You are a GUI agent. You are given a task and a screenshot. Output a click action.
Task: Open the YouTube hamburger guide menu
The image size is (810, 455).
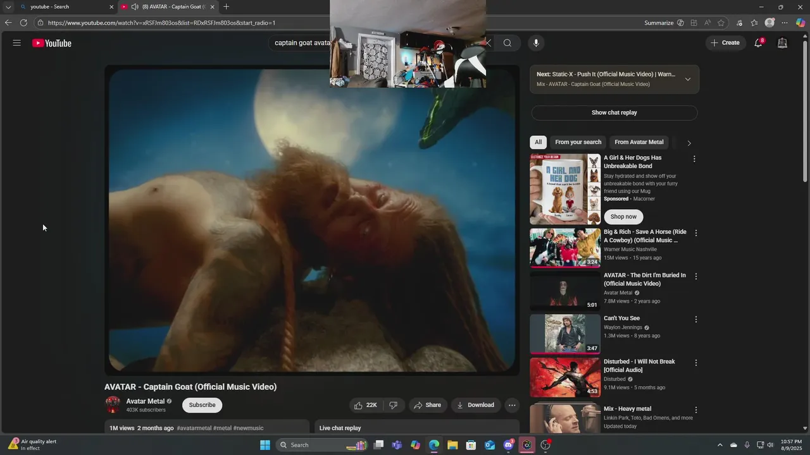coord(16,43)
